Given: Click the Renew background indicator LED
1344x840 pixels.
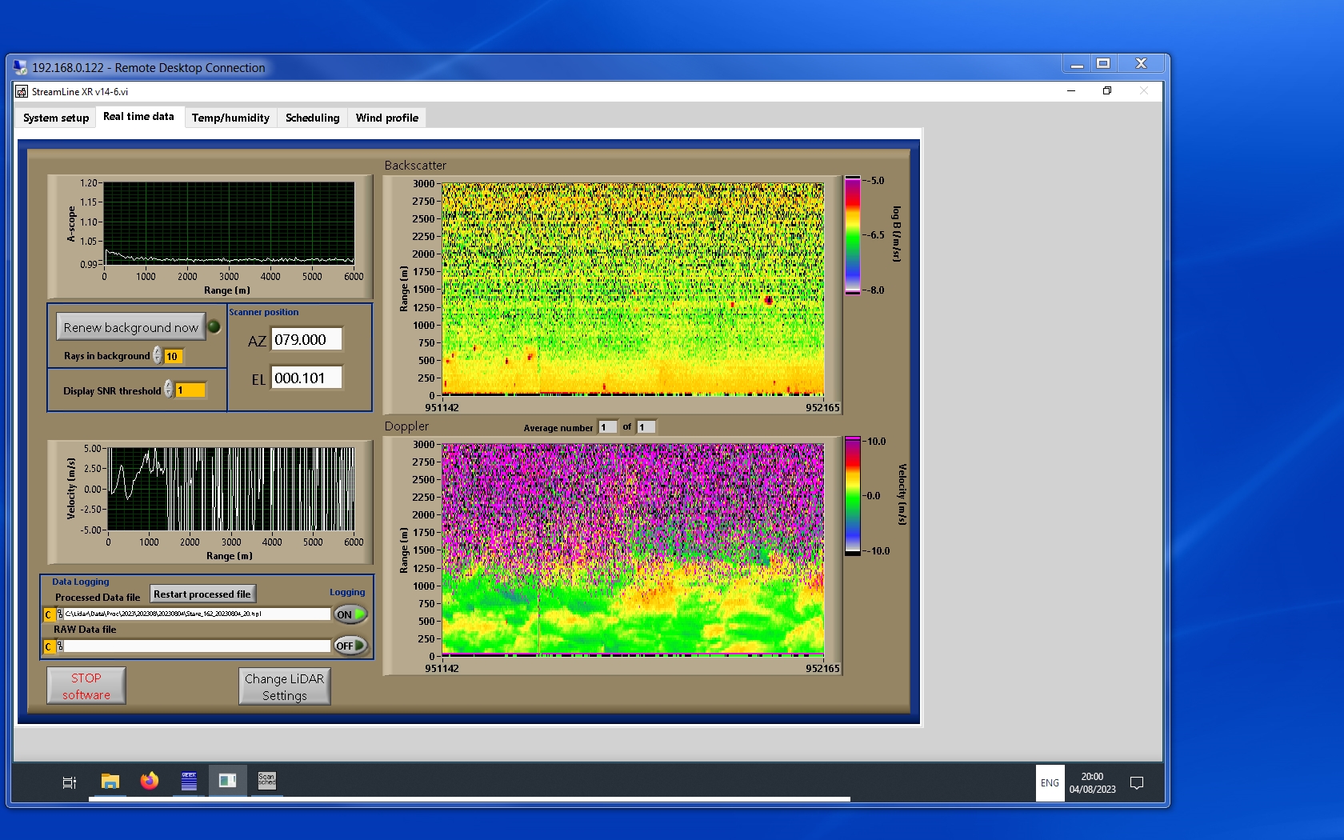Looking at the screenshot, I should coord(214,326).
